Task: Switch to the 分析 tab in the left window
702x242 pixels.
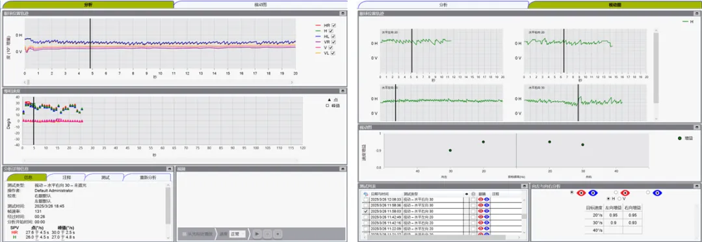Action: (x=88, y=5)
